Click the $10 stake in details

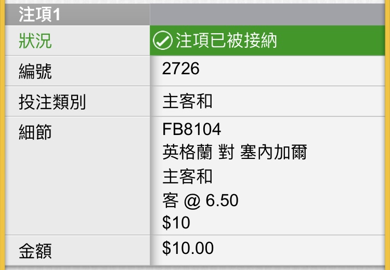pos(176,222)
